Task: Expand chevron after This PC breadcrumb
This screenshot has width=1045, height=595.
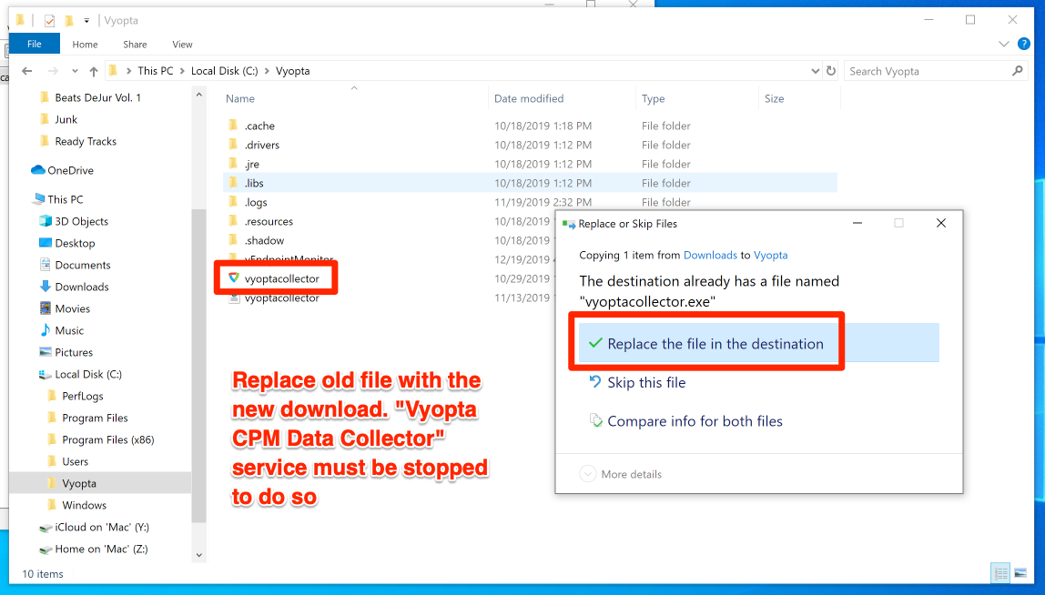Action: pyautogui.click(x=182, y=71)
